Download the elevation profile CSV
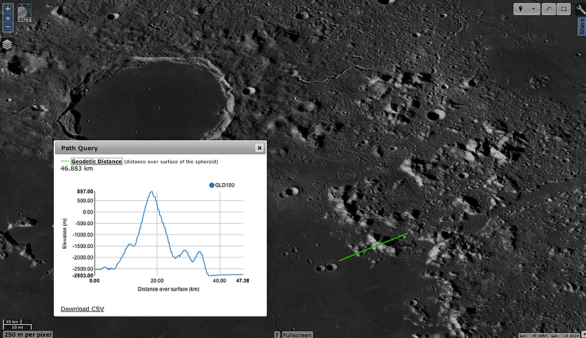Image resolution: width=586 pixels, height=338 pixels. coord(82,309)
